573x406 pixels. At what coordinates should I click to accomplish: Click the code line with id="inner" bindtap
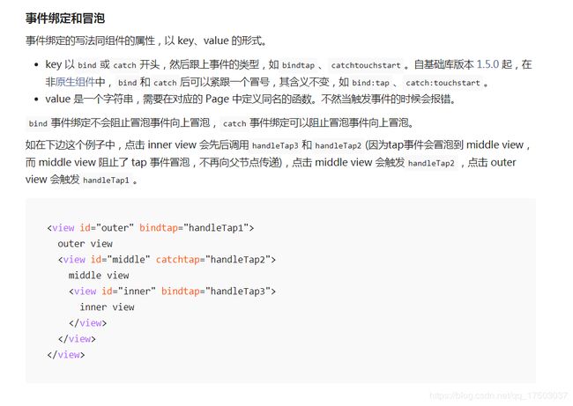click(172, 292)
